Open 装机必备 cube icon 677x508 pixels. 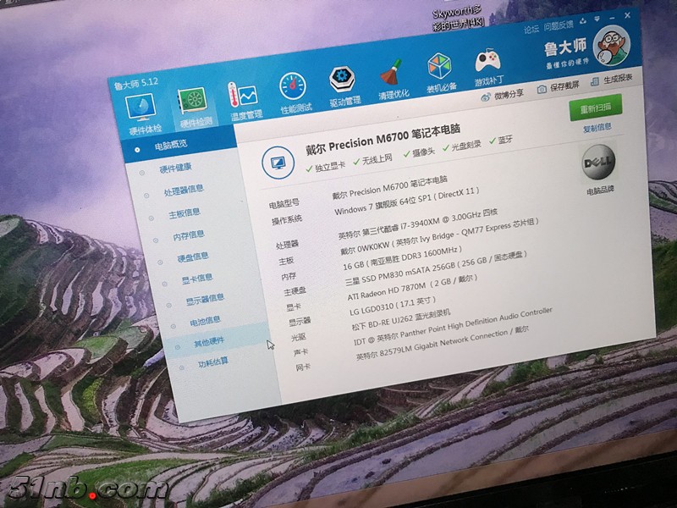[x=440, y=68]
